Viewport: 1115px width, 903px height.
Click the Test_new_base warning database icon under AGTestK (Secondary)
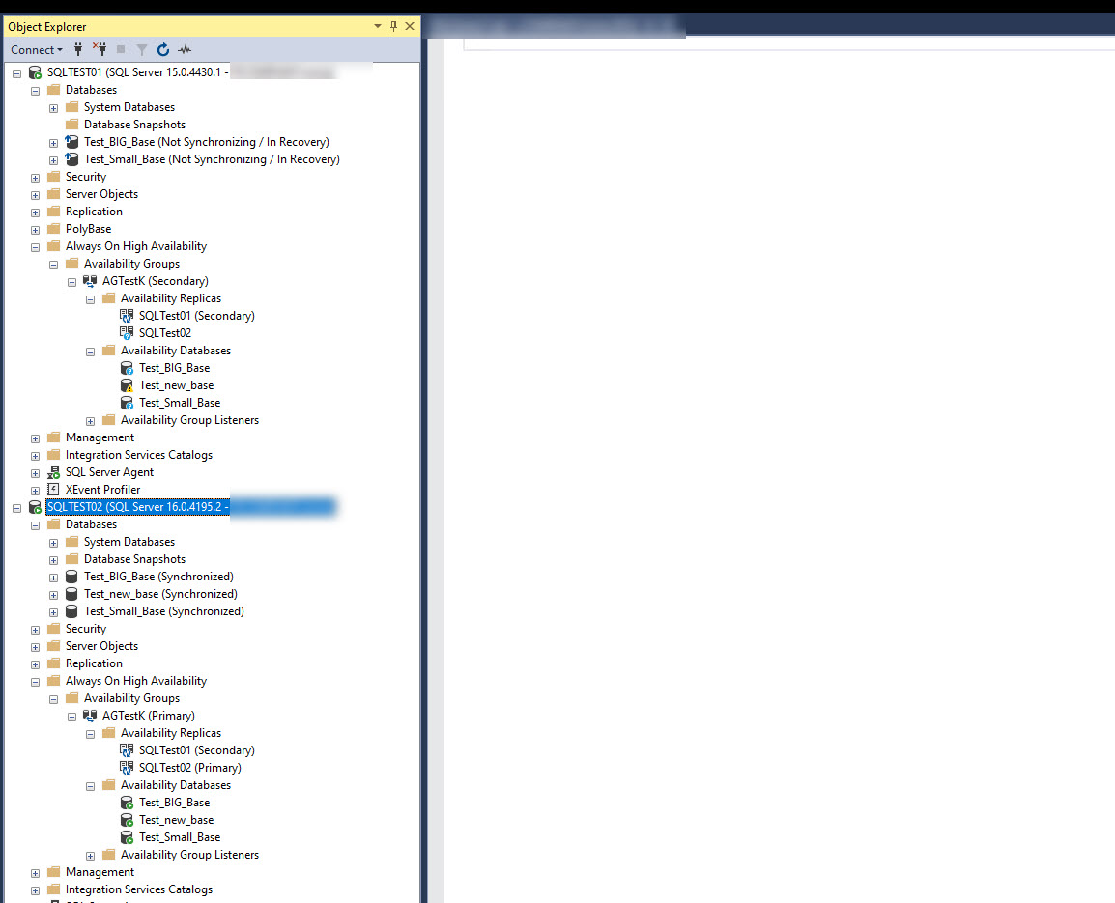coord(127,385)
